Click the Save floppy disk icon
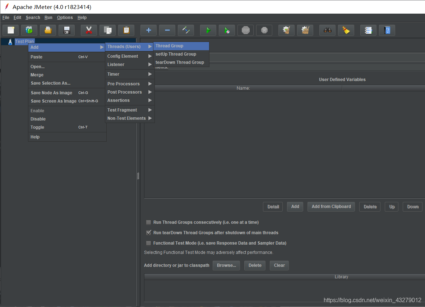 pos(67,30)
